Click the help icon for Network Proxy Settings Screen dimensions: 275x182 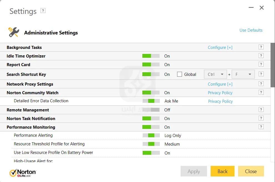pyautogui.click(x=261, y=83)
